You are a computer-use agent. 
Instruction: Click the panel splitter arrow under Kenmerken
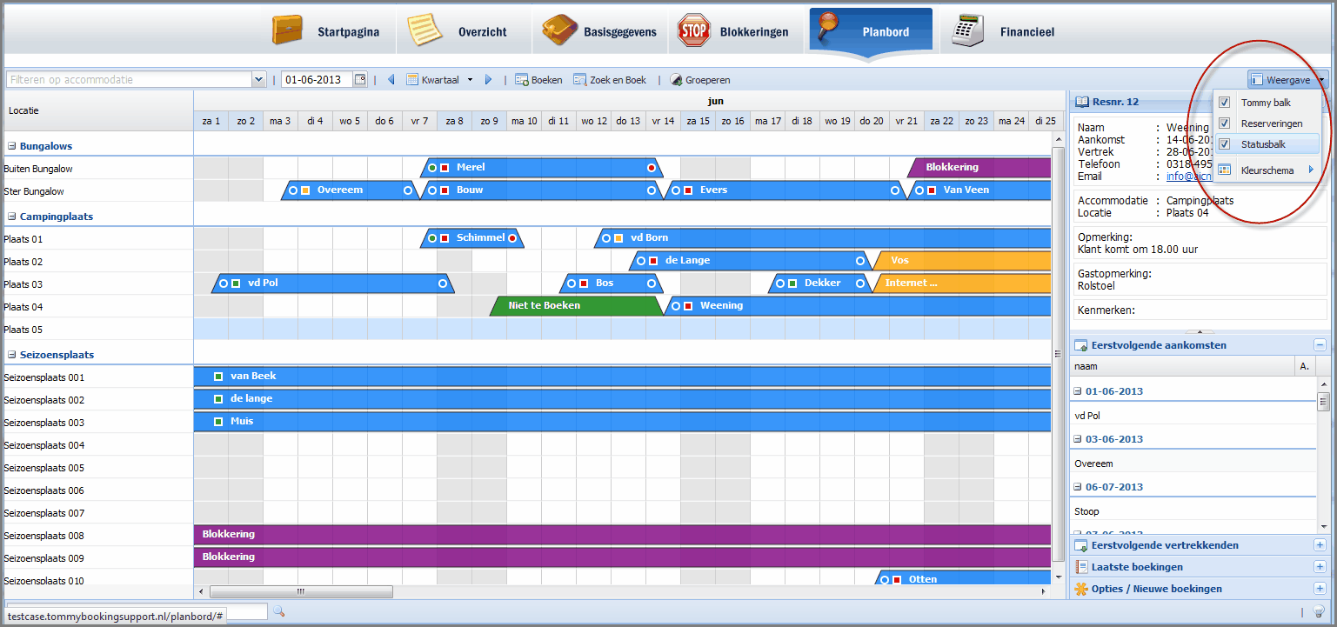[1200, 331]
